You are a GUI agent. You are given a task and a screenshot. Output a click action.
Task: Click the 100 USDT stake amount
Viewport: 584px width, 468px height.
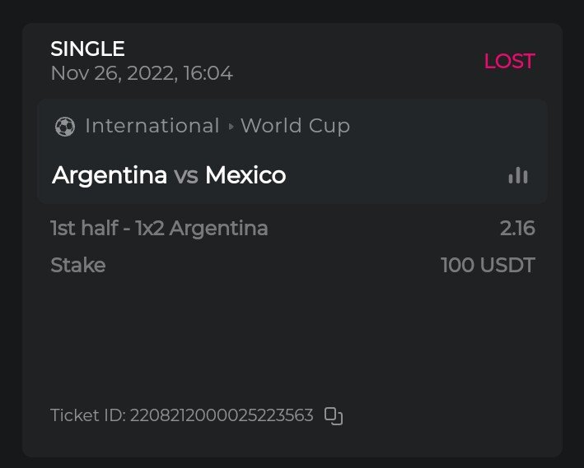(x=488, y=266)
